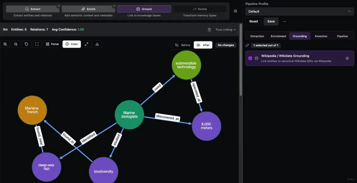Viewport: 357px width, 183px height.
Task: Click the found_in edge label
Action: tap(68, 138)
